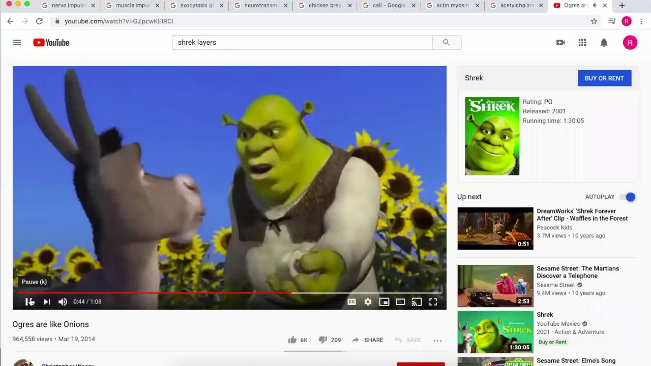Enable theater mode view
The image size is (651, 366).
pyautogui.click(x=400, y=302)
